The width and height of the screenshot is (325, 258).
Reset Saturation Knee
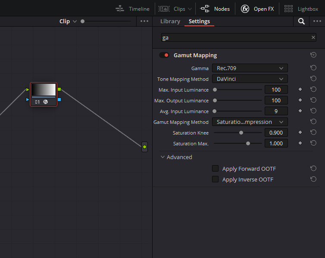tap(313, 132)
